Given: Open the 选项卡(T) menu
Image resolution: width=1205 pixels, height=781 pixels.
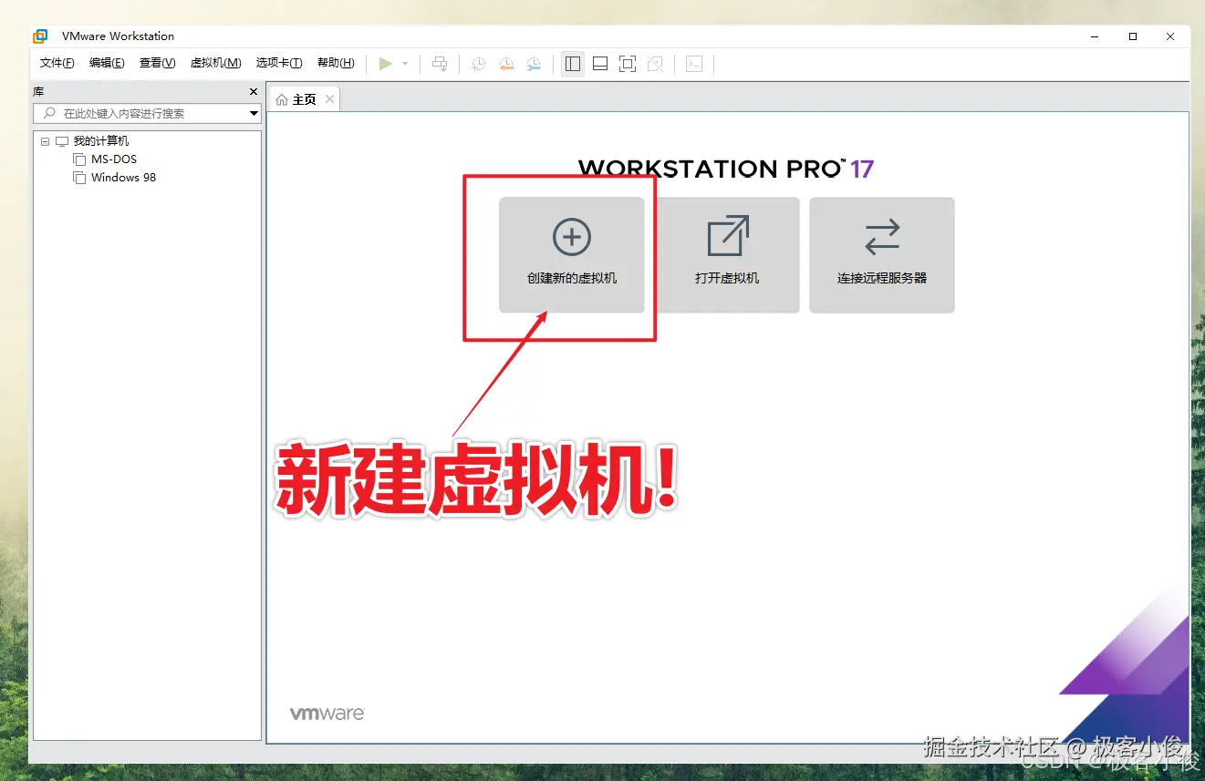Looking at the screenshot, I should 279,63.
